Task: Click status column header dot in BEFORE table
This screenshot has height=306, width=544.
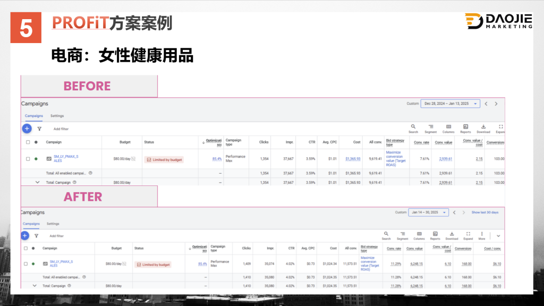Action: 36,142
